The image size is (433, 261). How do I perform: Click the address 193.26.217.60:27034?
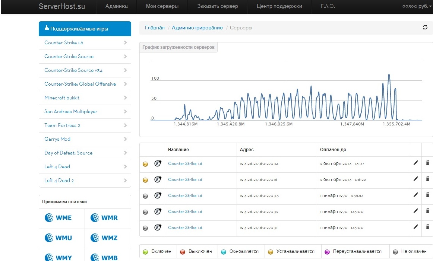tap(259, 163)
